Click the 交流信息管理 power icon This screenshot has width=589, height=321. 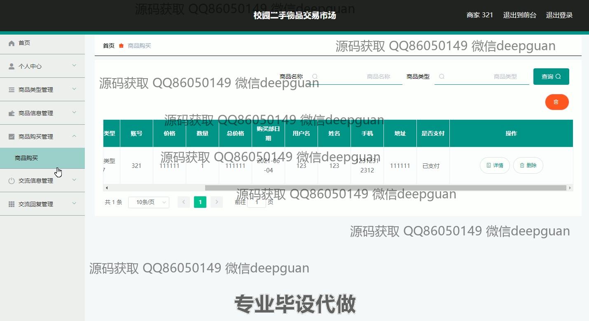click(x=12, y=181)
